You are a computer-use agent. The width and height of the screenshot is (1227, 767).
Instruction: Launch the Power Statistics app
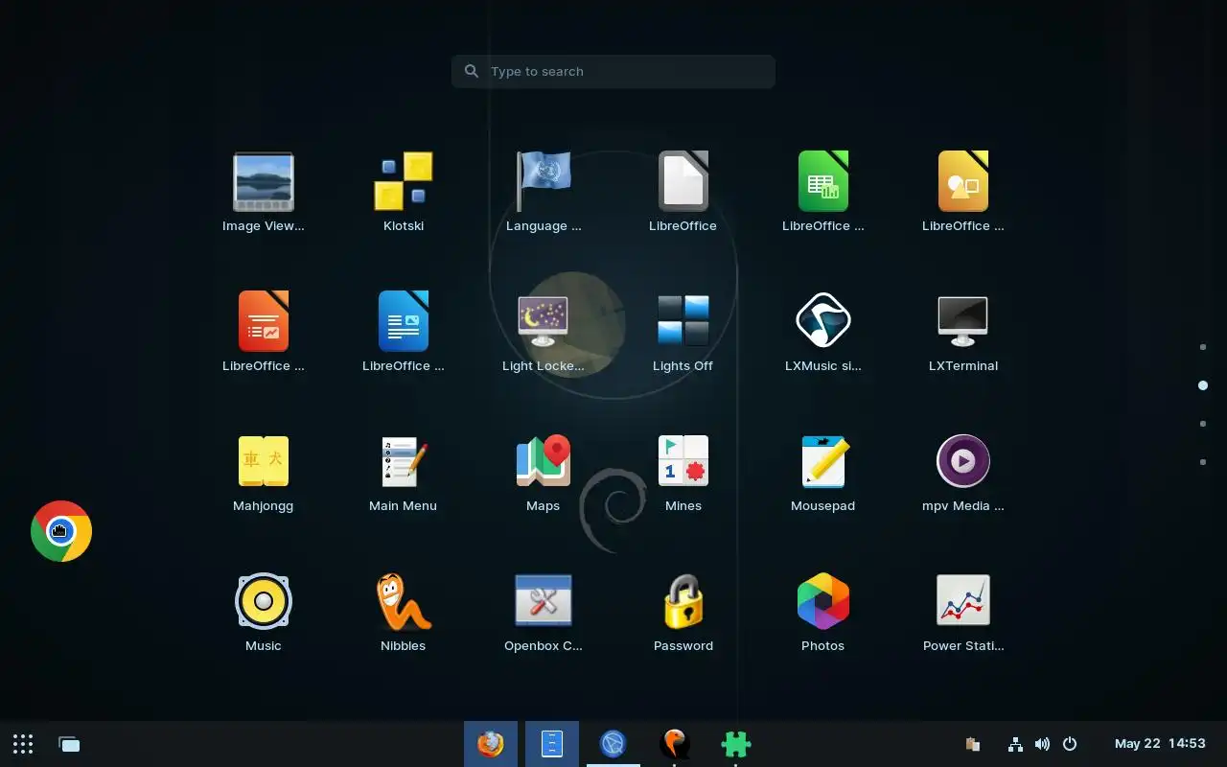(963, 602)
